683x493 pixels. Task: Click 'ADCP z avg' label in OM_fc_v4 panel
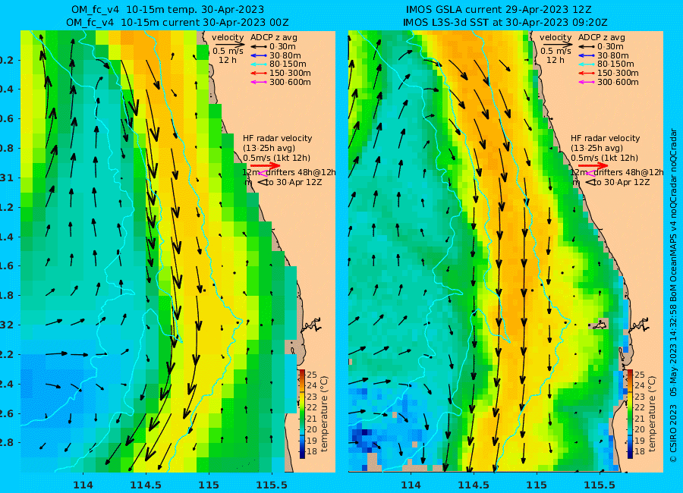pyautogui.click(x=273, y=37)
